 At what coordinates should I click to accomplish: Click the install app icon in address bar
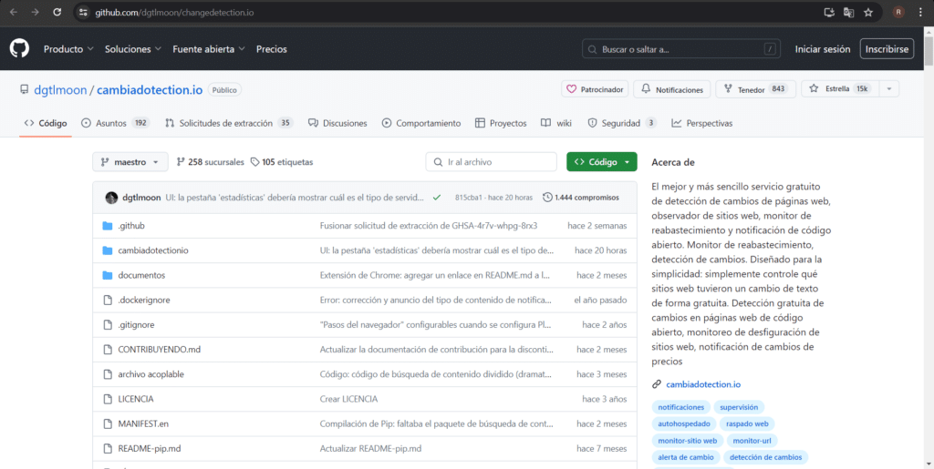click(x=828, y=12)
